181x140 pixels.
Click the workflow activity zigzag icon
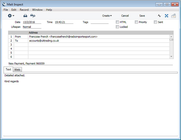point(159,16)
